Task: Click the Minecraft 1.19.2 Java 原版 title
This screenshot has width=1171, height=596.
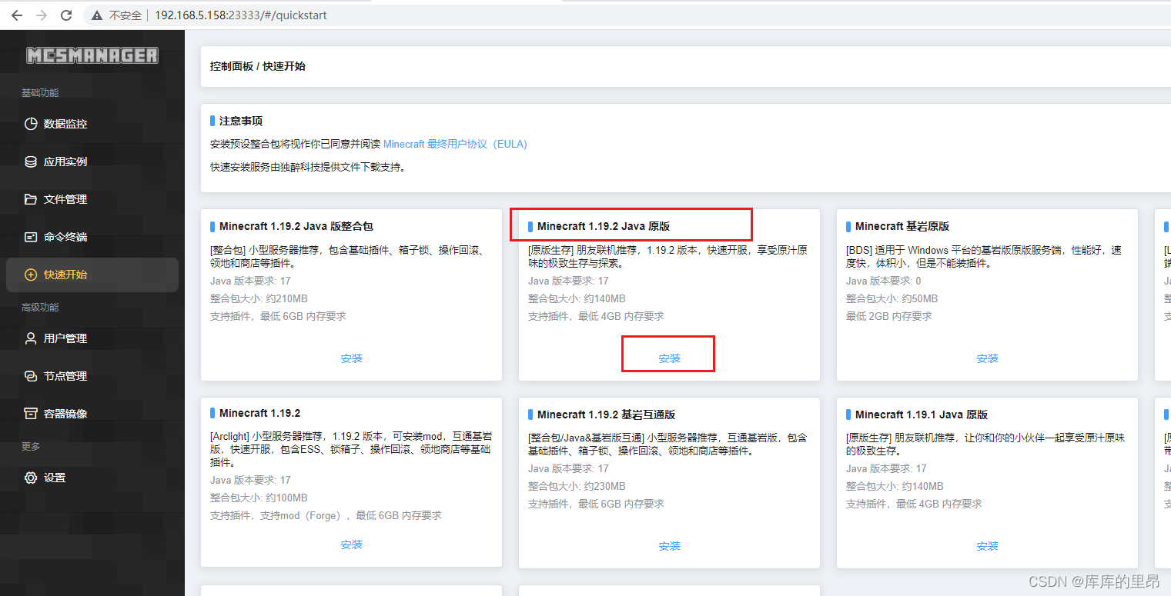Action: [604, 226]
